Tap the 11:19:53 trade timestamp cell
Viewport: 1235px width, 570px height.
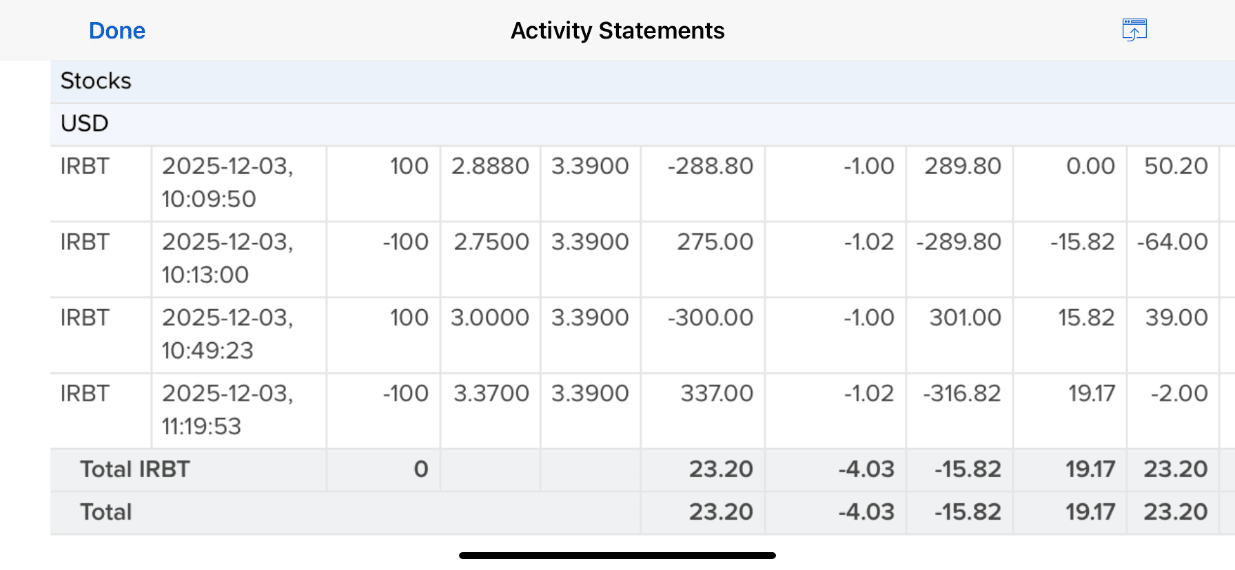(x=227, y=410)
